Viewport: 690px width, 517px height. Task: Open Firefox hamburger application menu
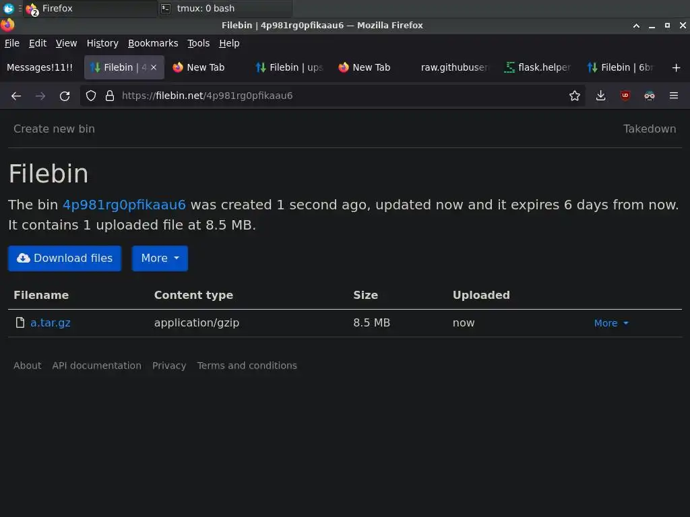click(x=674, y=96)
